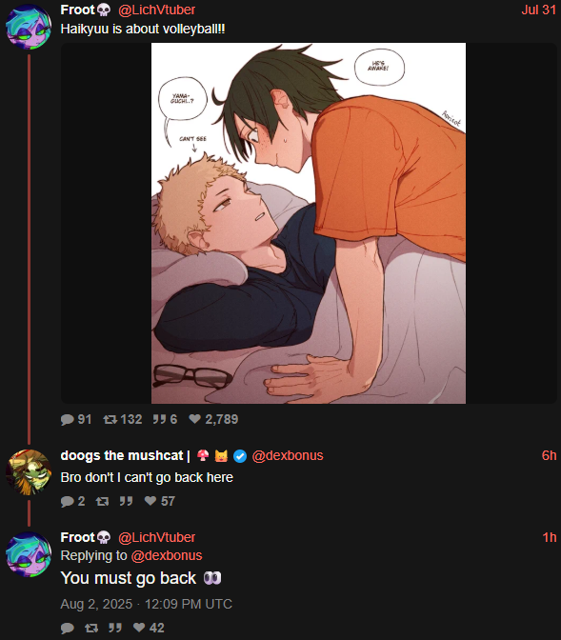Open the Jul 31 post timestamp
Screen dimensions: 561x640
pyautogui.click(x=538, y=10)
